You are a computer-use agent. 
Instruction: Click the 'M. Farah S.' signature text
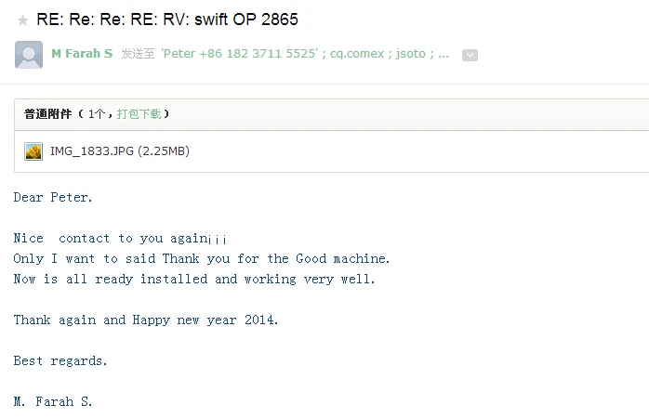pos(53,402)
